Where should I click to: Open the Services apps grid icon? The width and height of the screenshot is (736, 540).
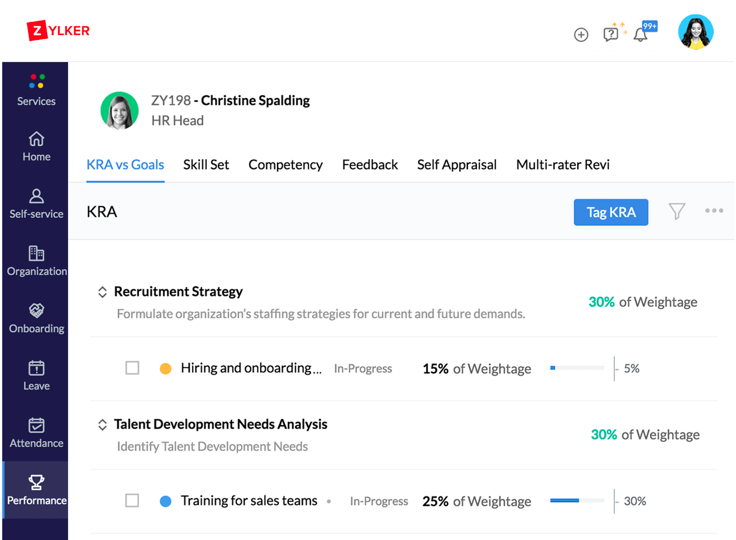point(37,81)
